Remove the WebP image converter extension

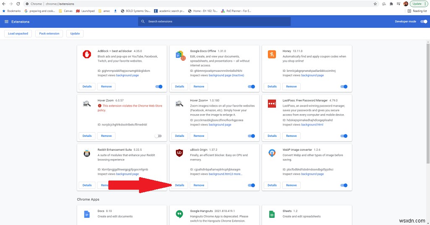tap(291, 185)
